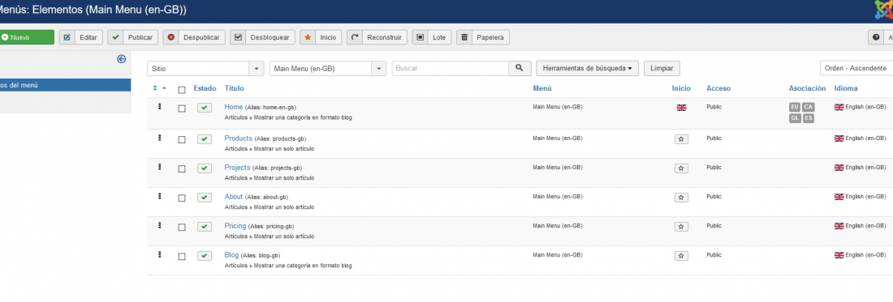Set Products as default with star icon
The image size is (893, 302).
681,139
